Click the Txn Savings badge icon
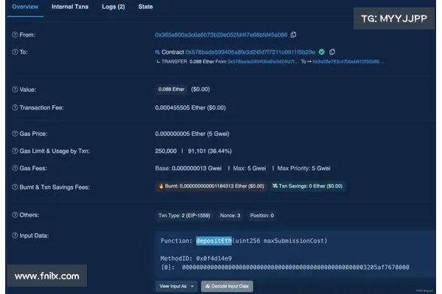 coord(275,186)
